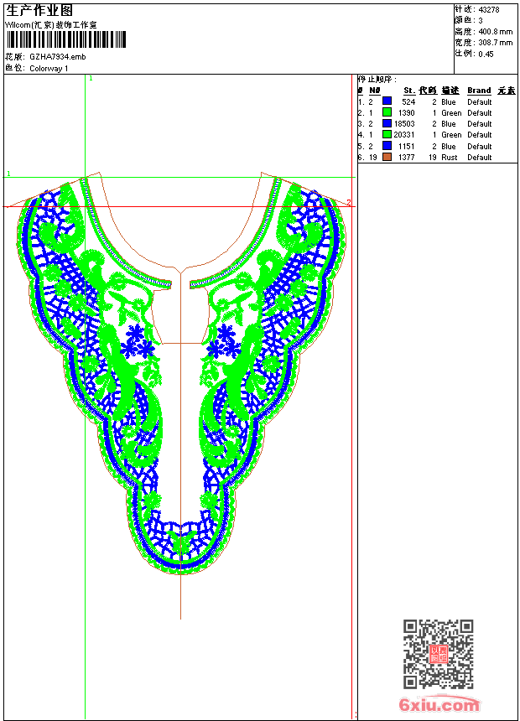Select the blue swatch beside stitch count 1151
This screenshot has height=721, width=520.
(x=387, y=146)
